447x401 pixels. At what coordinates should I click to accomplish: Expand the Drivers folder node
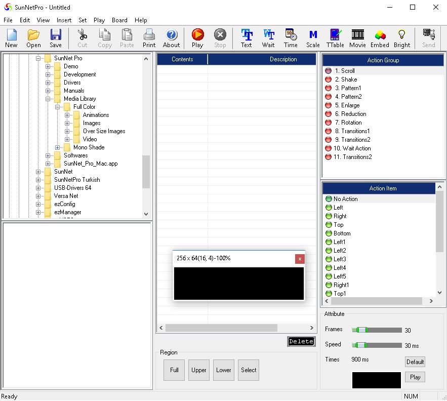[48, 83]
